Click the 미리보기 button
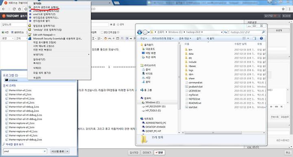This screenshot has height=157, width=293. [147, 153]
